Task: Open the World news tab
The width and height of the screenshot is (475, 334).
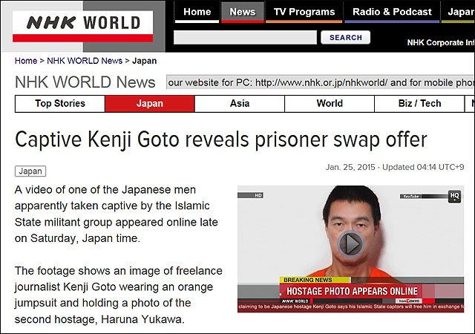Action: 330,104
